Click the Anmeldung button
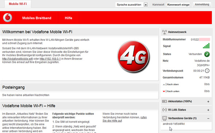Screen dimensions: 215x133 [x=202, y=4]
